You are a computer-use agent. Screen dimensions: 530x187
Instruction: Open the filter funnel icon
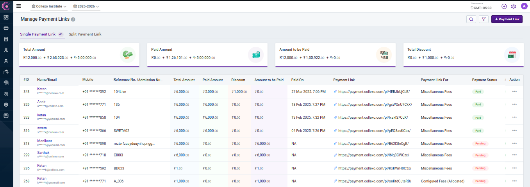click(484, 19)
